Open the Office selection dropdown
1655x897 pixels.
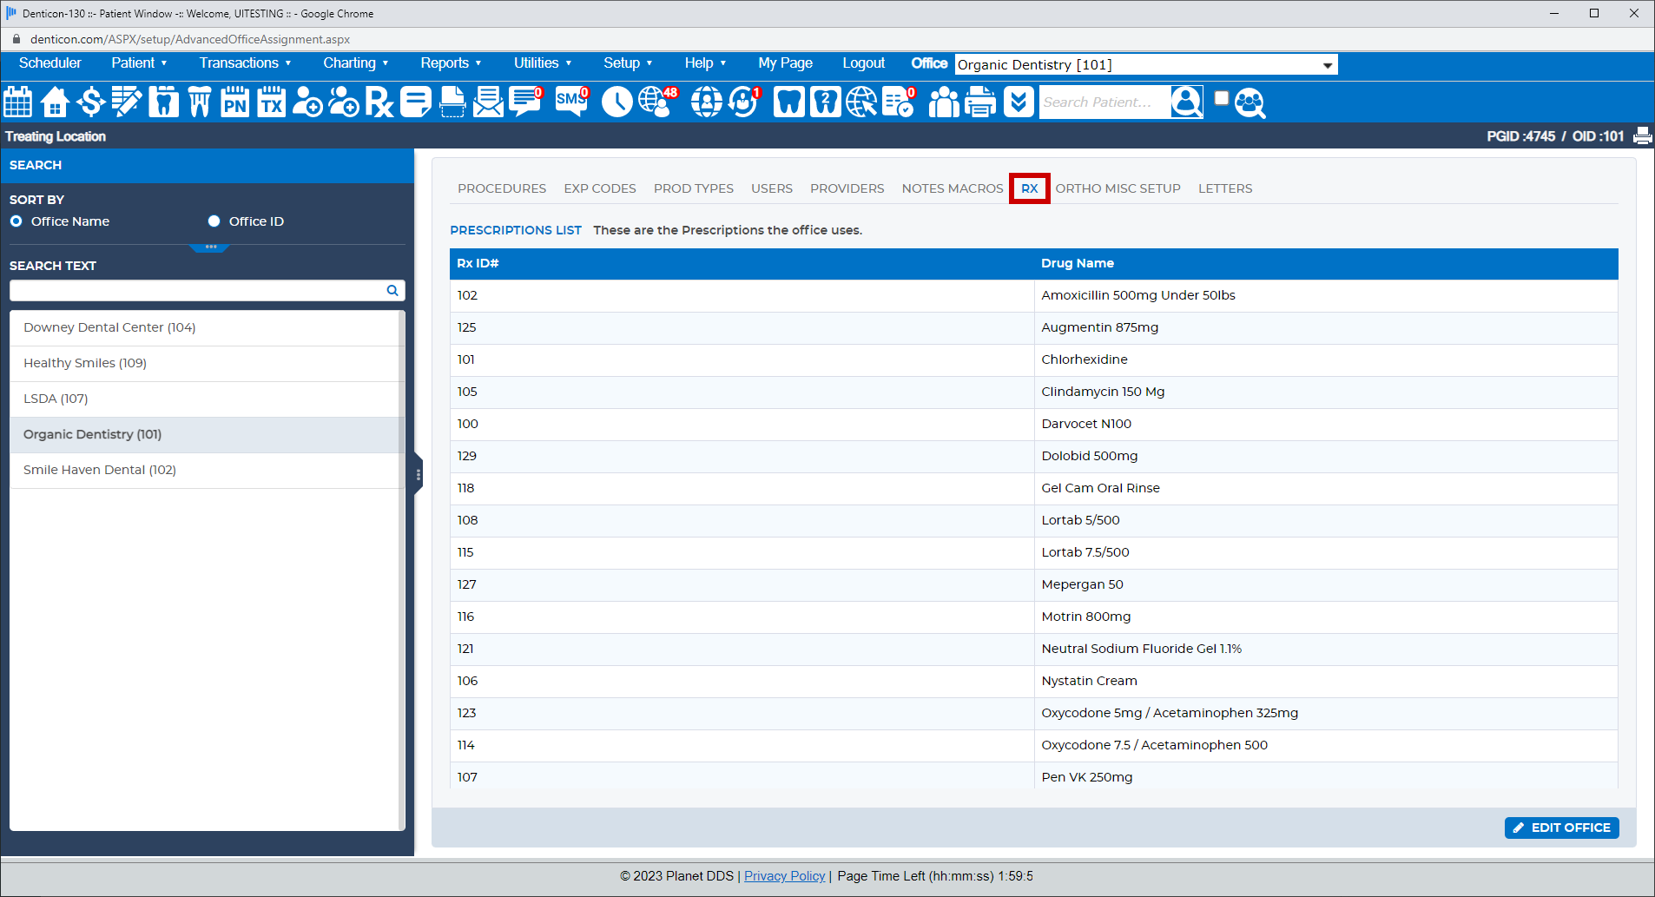[x=1146, y=65]
